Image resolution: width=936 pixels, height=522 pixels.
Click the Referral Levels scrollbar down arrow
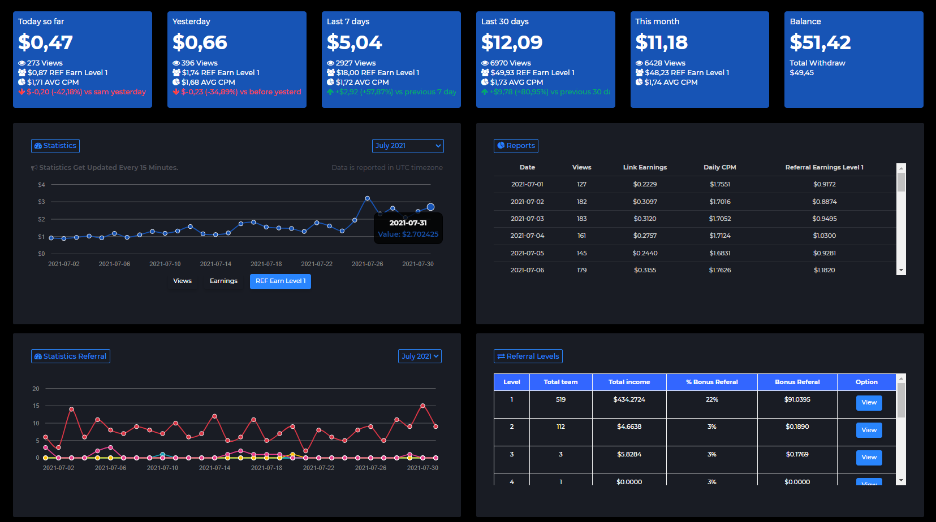(x=902, y=481)
